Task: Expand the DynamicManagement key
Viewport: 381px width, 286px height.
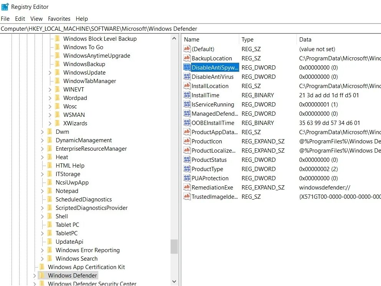Action: point(42,140)
